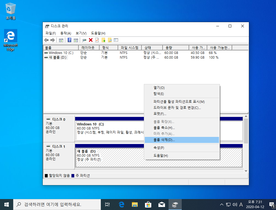The width and height of the screenshot is (276, 210).
Task: Choose 열기(O) in the context menu
Action: [x=182, y=88]
